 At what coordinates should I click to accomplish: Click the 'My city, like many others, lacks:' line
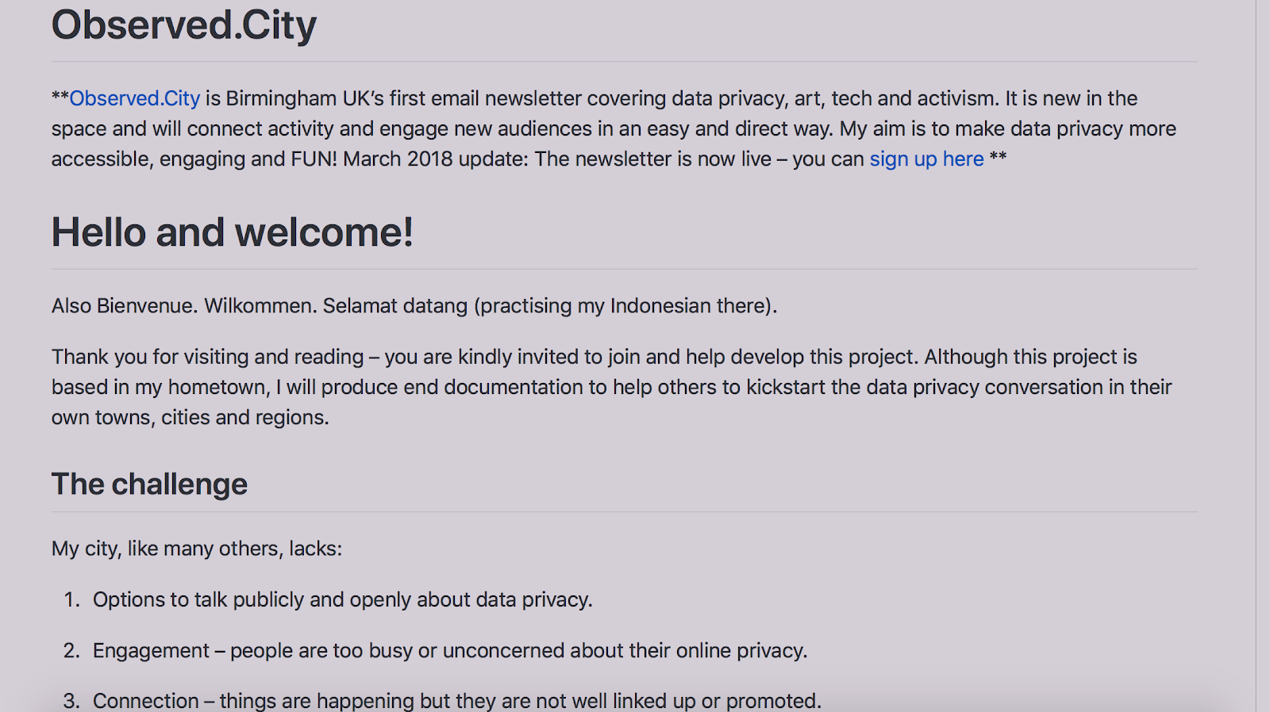197,549
